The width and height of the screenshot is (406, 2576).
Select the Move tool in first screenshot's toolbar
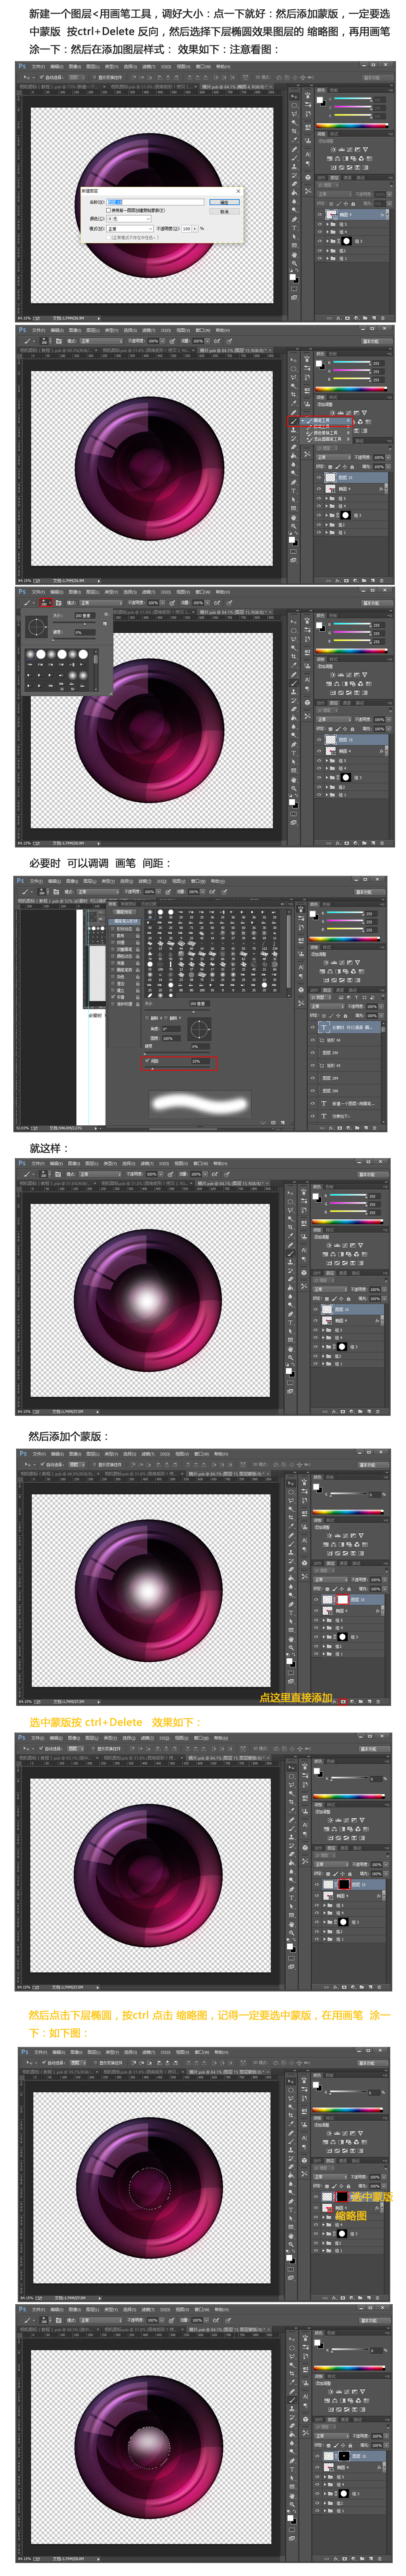tap(294, 97)
